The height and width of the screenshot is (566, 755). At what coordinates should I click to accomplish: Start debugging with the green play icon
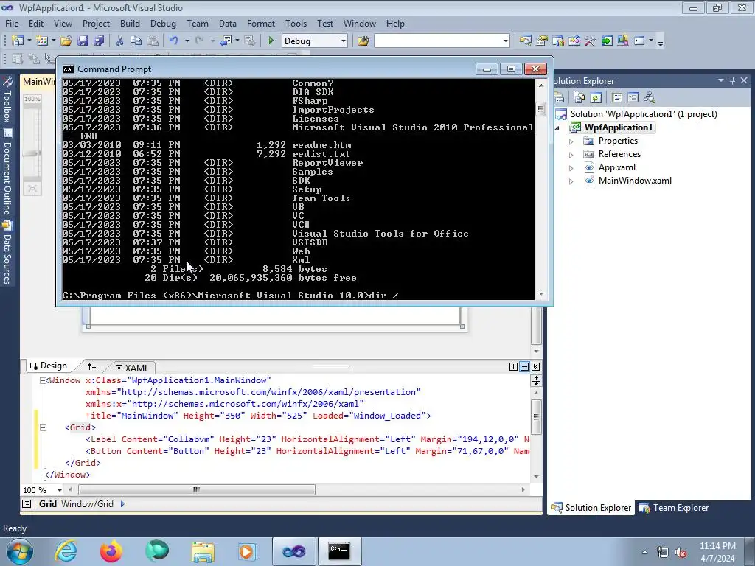(x=271, y=41)
